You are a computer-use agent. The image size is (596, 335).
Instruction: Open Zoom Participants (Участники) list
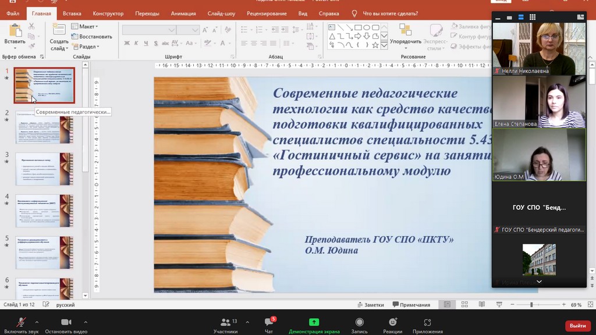[225, 323]
